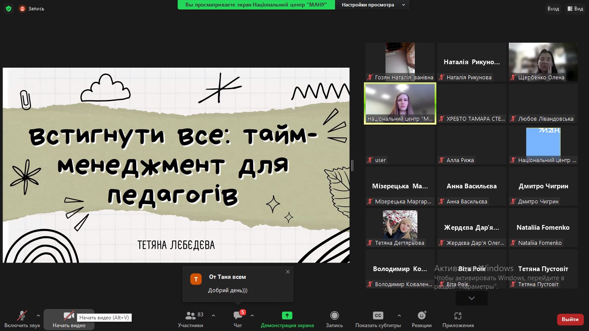This screenshot has height=331, width=589.
Task: Toggle camera on with Начать видео
Action: click(x=69, y=316)
